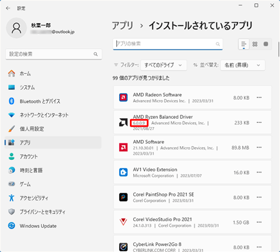280x252 pixels.
Task: Select AMD Radeon Software app name
Action: tap(157, 95)
